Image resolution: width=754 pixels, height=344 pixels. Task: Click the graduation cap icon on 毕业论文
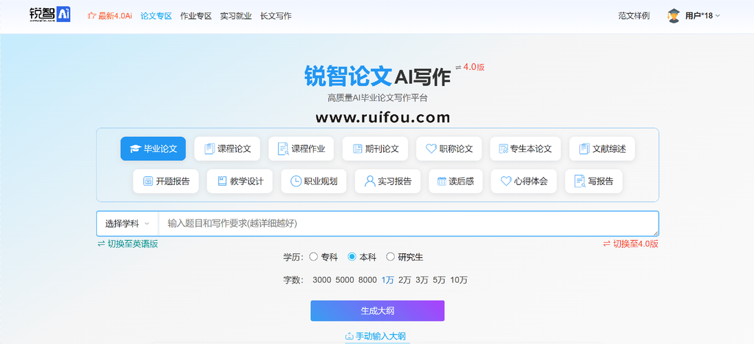(x=136, y=149)
